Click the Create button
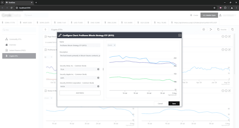239x128 pixels. pos(194,15)
